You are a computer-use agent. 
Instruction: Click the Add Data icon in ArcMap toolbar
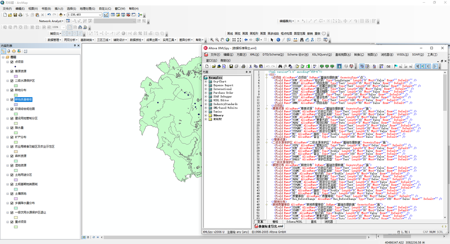pos(61,15)
